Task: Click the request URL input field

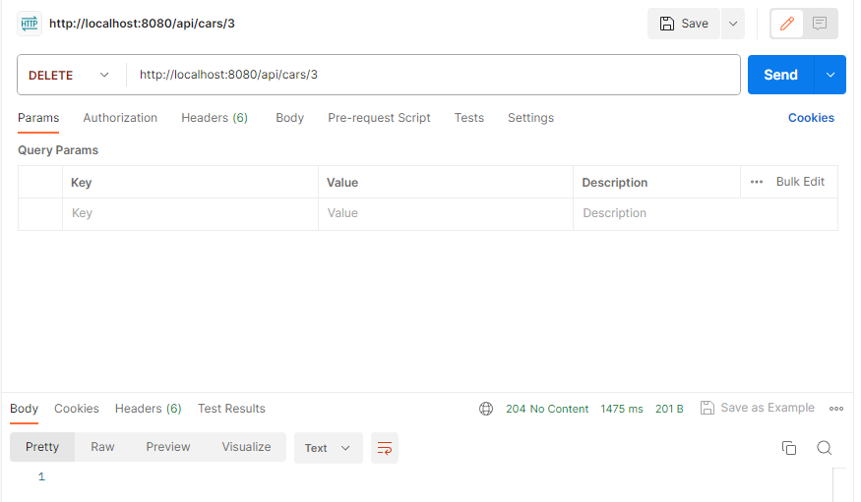Action: 433,75
